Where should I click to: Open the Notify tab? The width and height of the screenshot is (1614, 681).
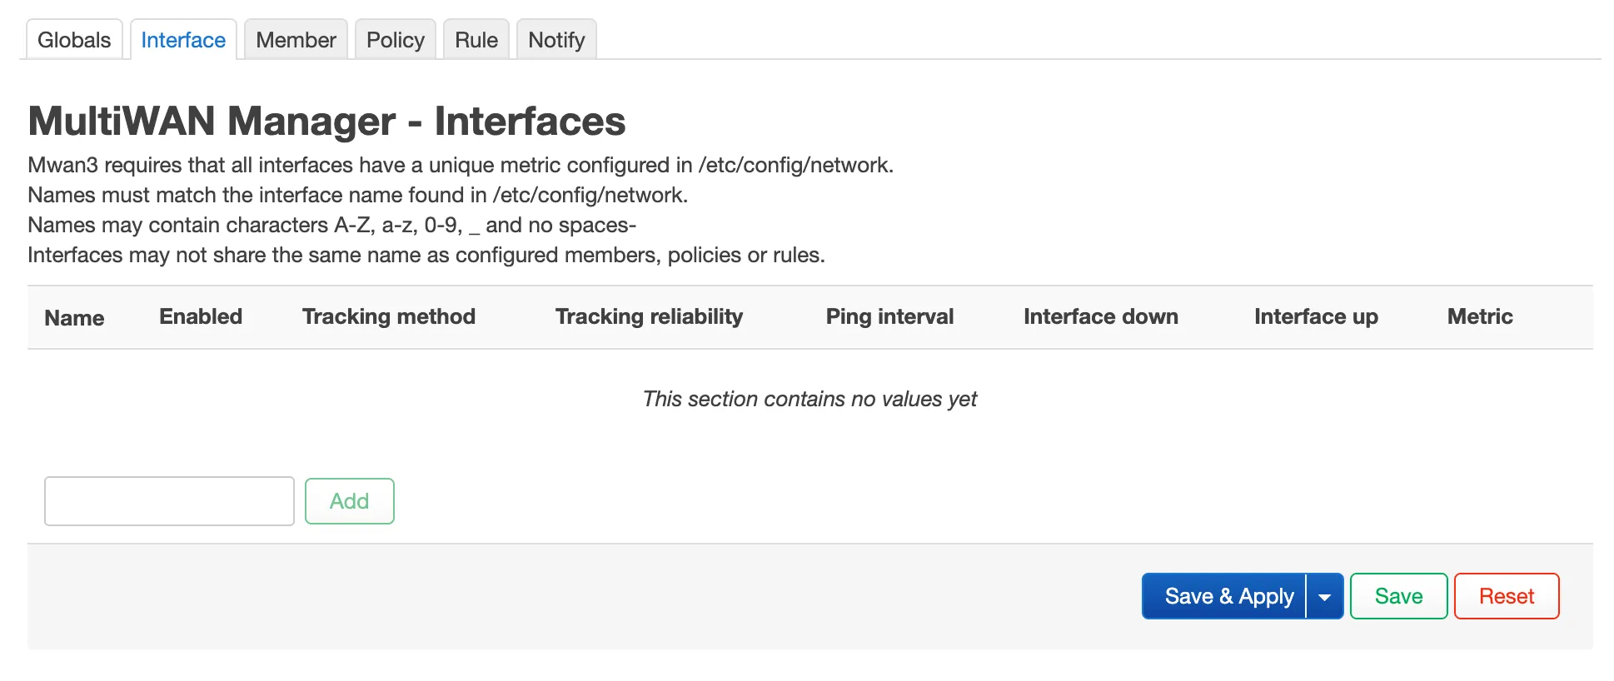click(x=556, y=40)
